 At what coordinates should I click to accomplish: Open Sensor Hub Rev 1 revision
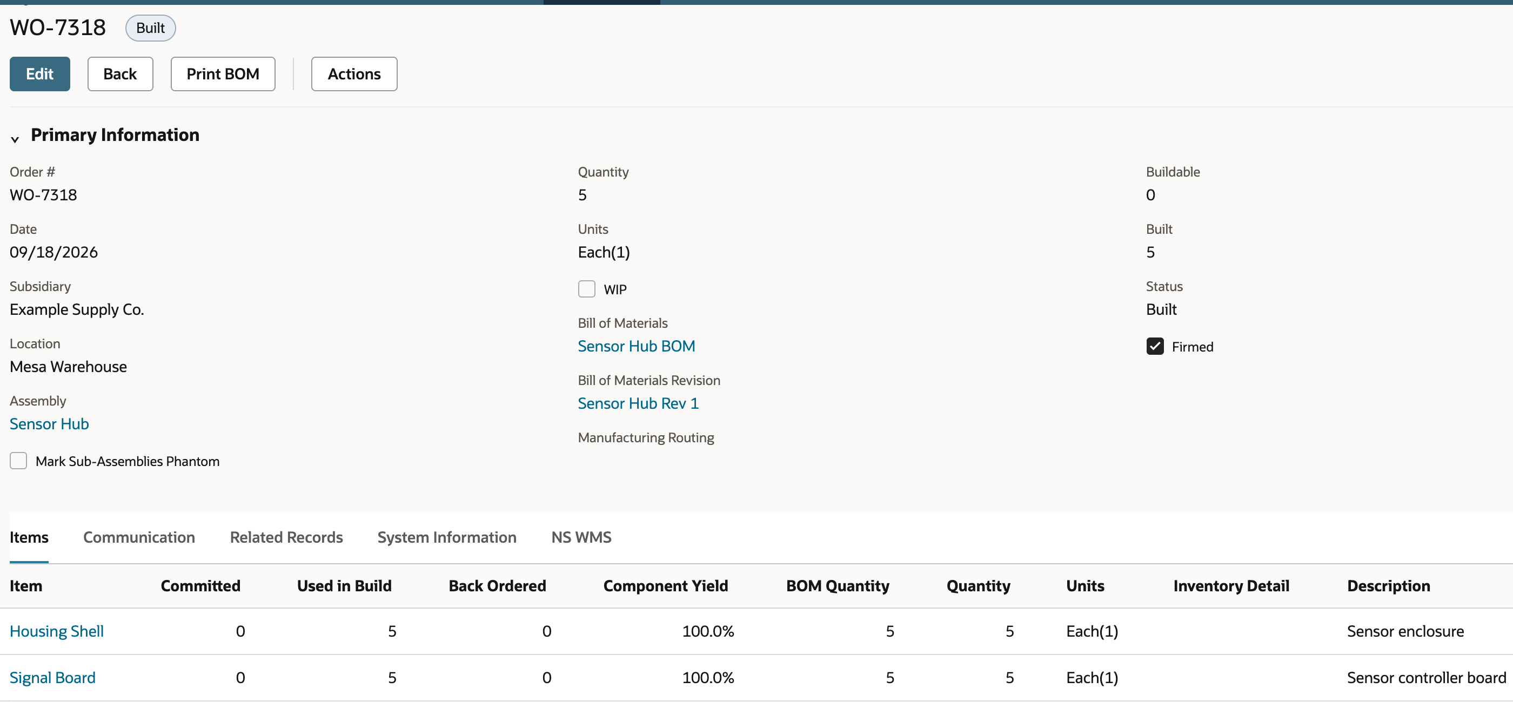639,403
